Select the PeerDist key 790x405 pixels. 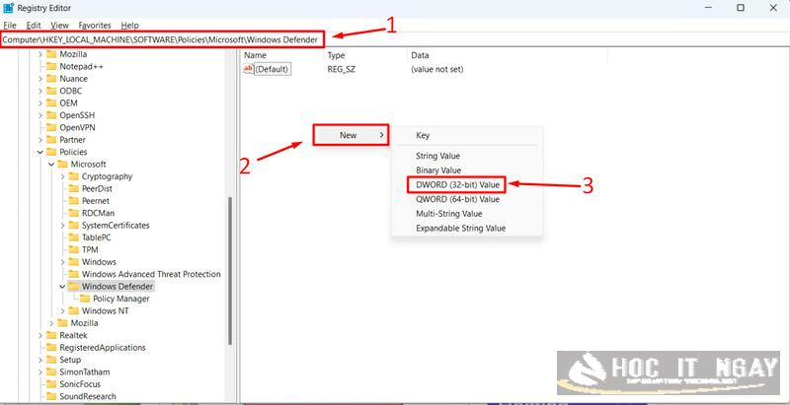97,188
